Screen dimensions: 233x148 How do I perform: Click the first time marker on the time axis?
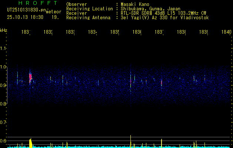point(26,32)
